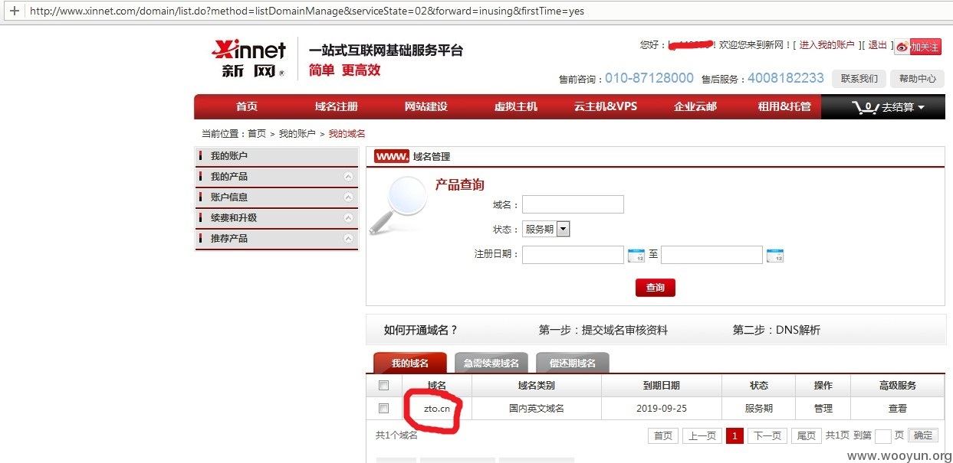The height and width of the screenshot is (463, 953).
Task: Click the 国内英文域名 type cell
Action: click(537, 409)
